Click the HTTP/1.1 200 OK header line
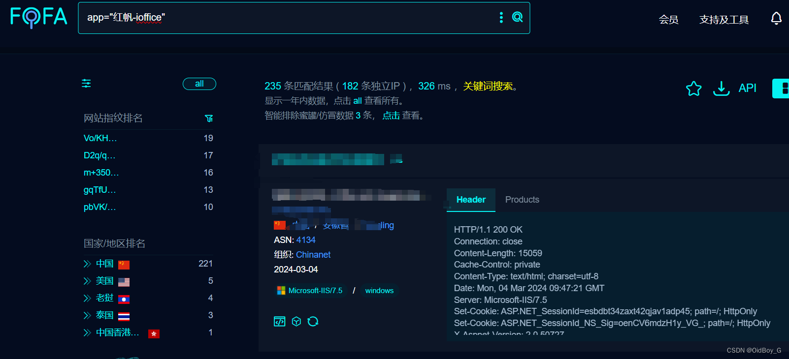 [488, 230]
